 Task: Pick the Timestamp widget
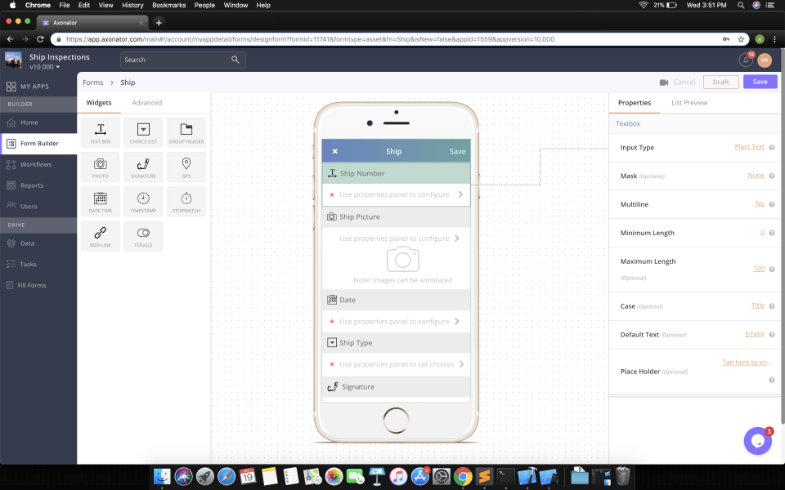tap(143, 201)
